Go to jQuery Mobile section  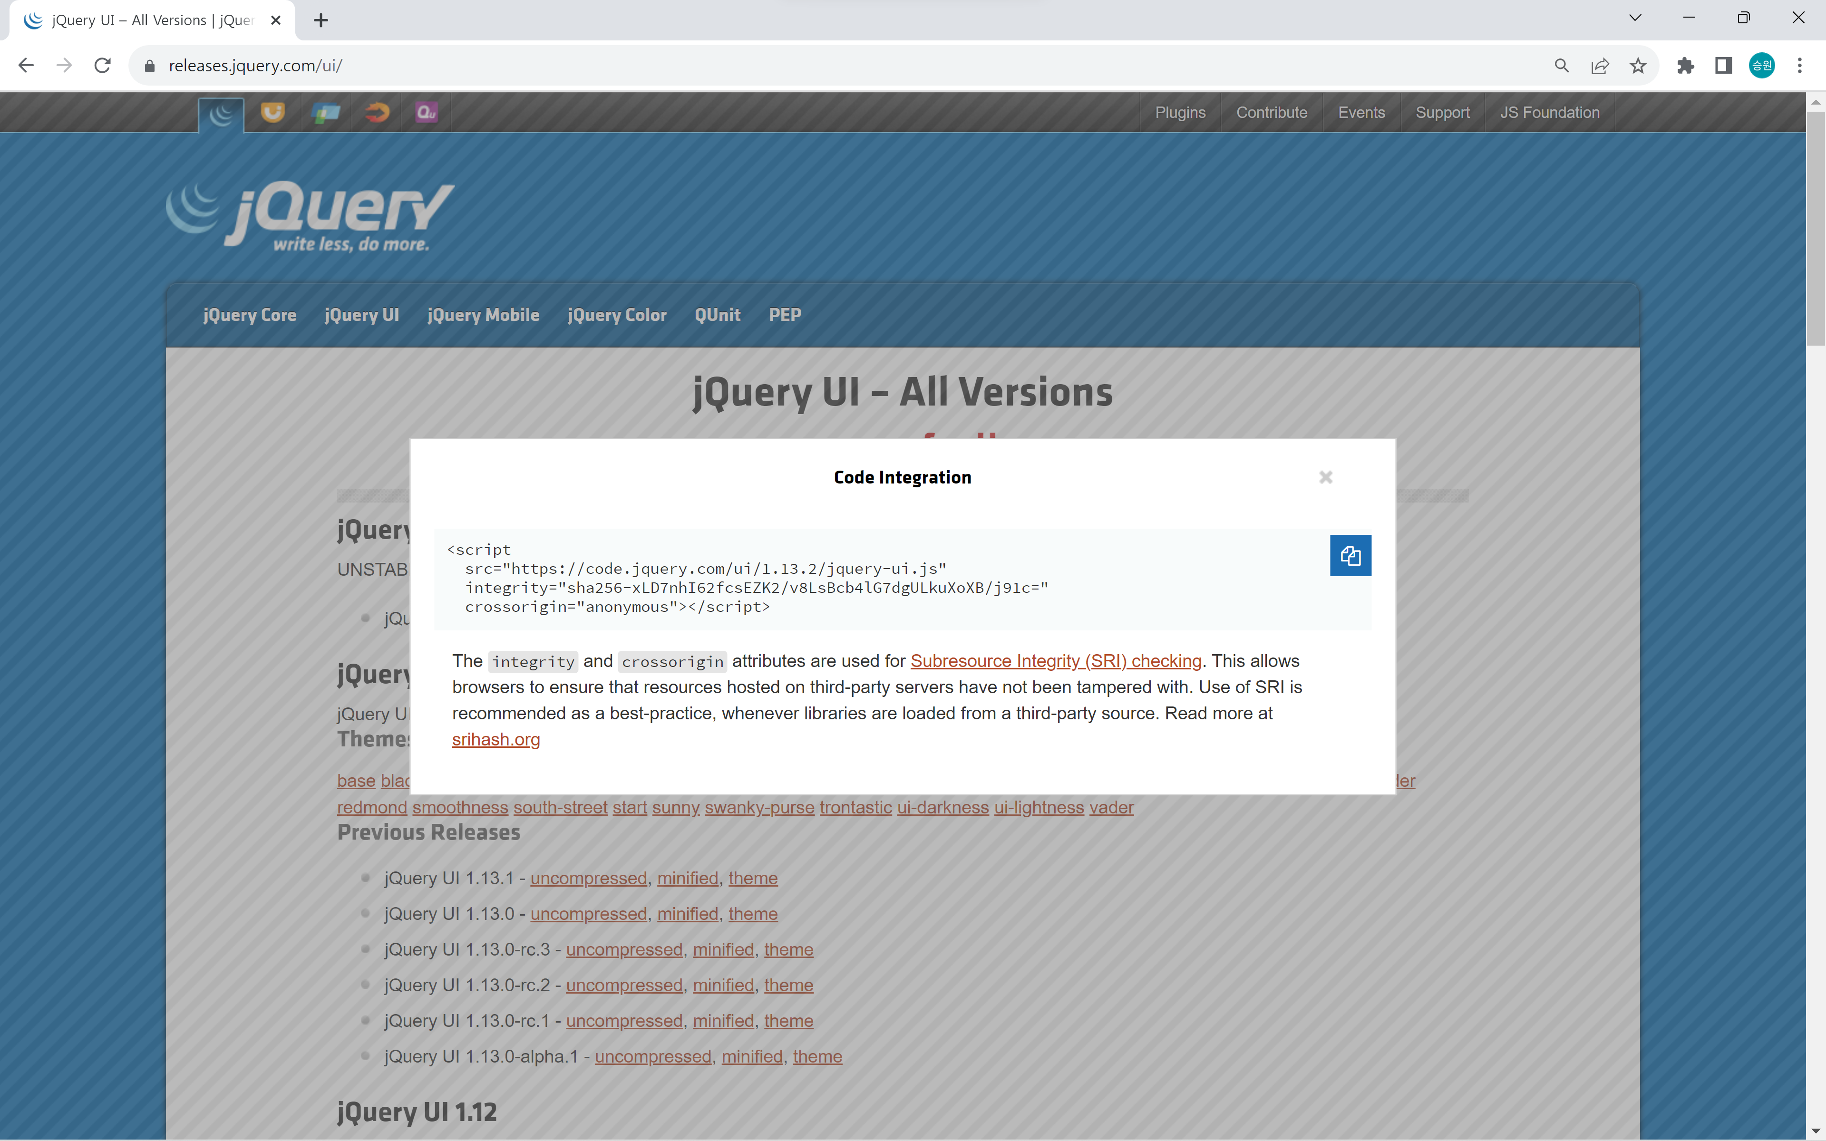point(483,315)
